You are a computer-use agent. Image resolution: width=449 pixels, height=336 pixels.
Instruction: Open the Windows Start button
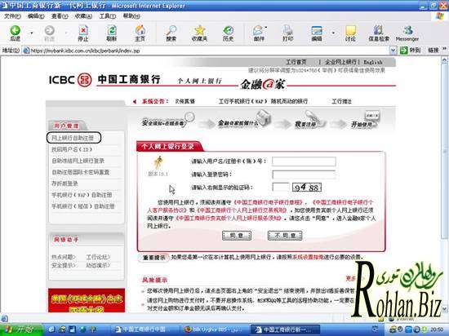22,329
